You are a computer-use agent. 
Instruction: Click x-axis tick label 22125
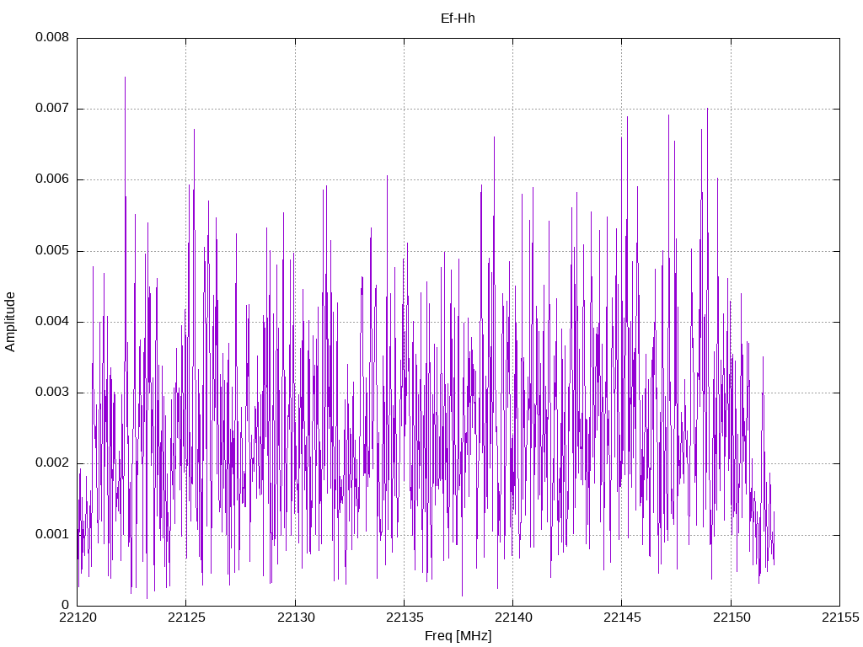click(x=186, y=618)
